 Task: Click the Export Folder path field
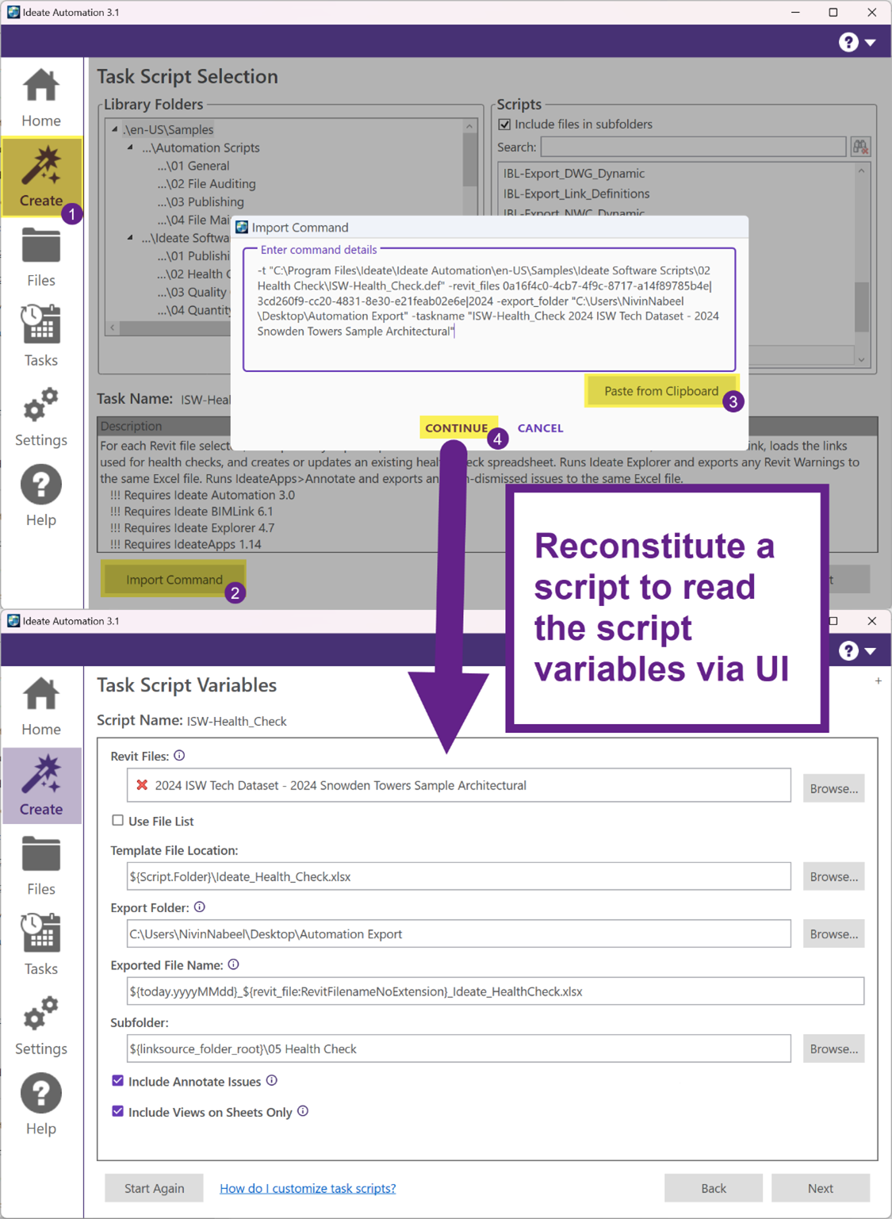click(459, 934)
